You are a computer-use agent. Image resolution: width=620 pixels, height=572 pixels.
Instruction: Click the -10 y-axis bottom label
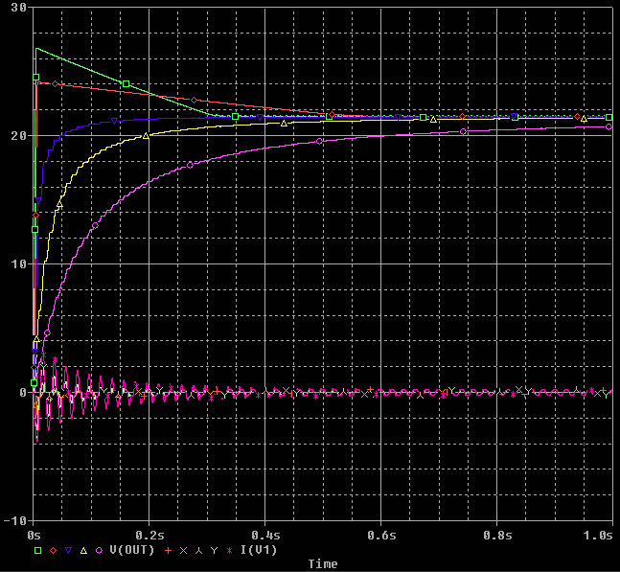coord(15,520)
